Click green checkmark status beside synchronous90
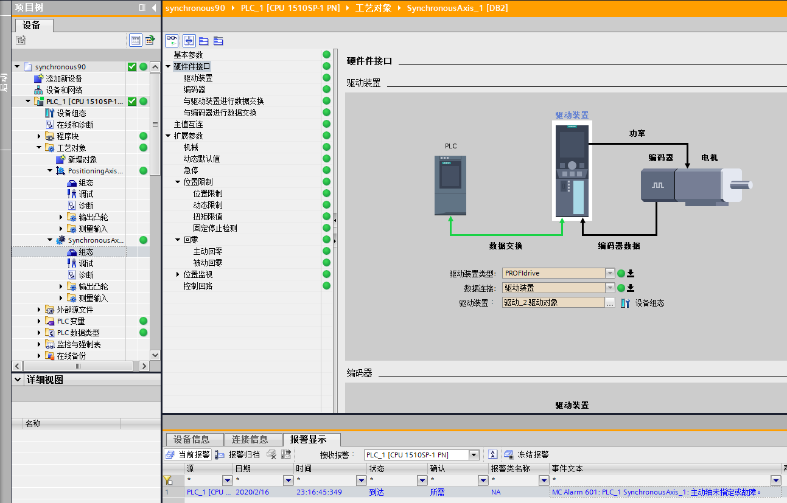 pyautogui.click(x=132, y=67)
